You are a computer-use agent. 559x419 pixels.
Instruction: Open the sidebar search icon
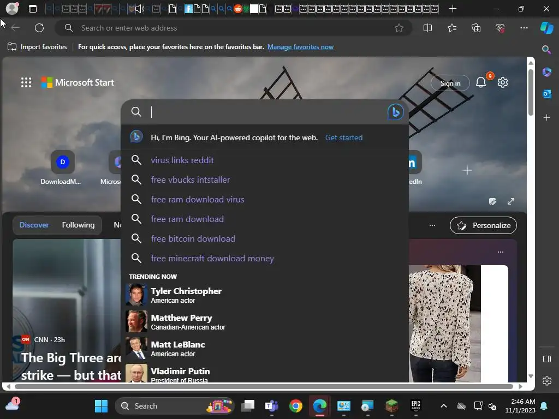point(546,50)
